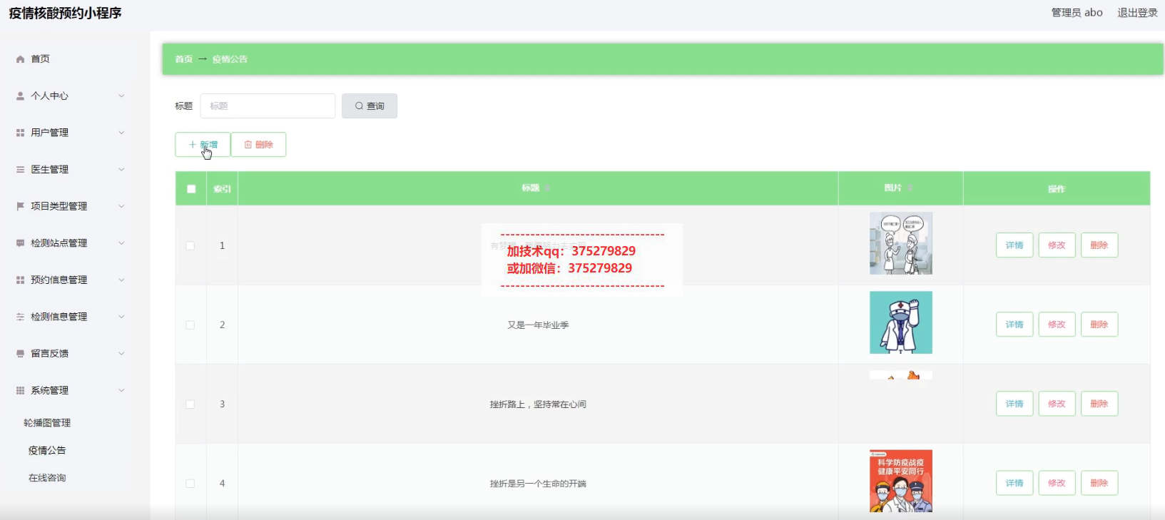Click 修改 for 挫折是另一个生命的开端 row
This screenshot has height=520, width=1165.
coord(1057,483)
